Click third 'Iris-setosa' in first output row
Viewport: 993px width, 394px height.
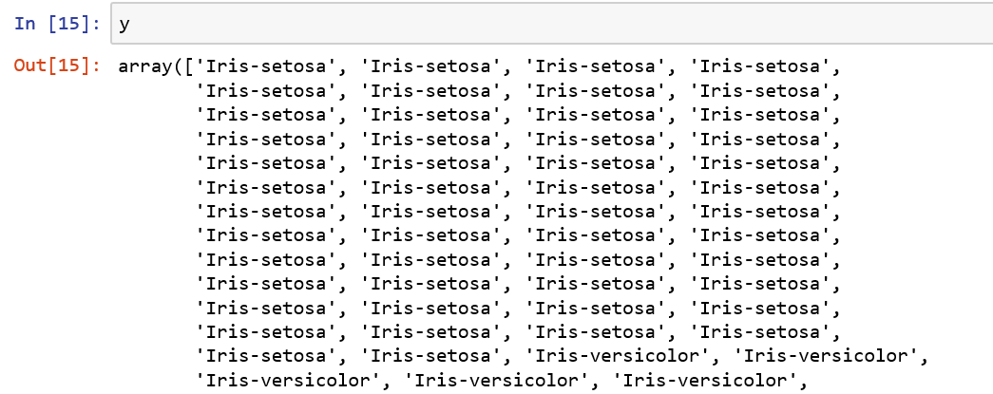click(598, 67)
